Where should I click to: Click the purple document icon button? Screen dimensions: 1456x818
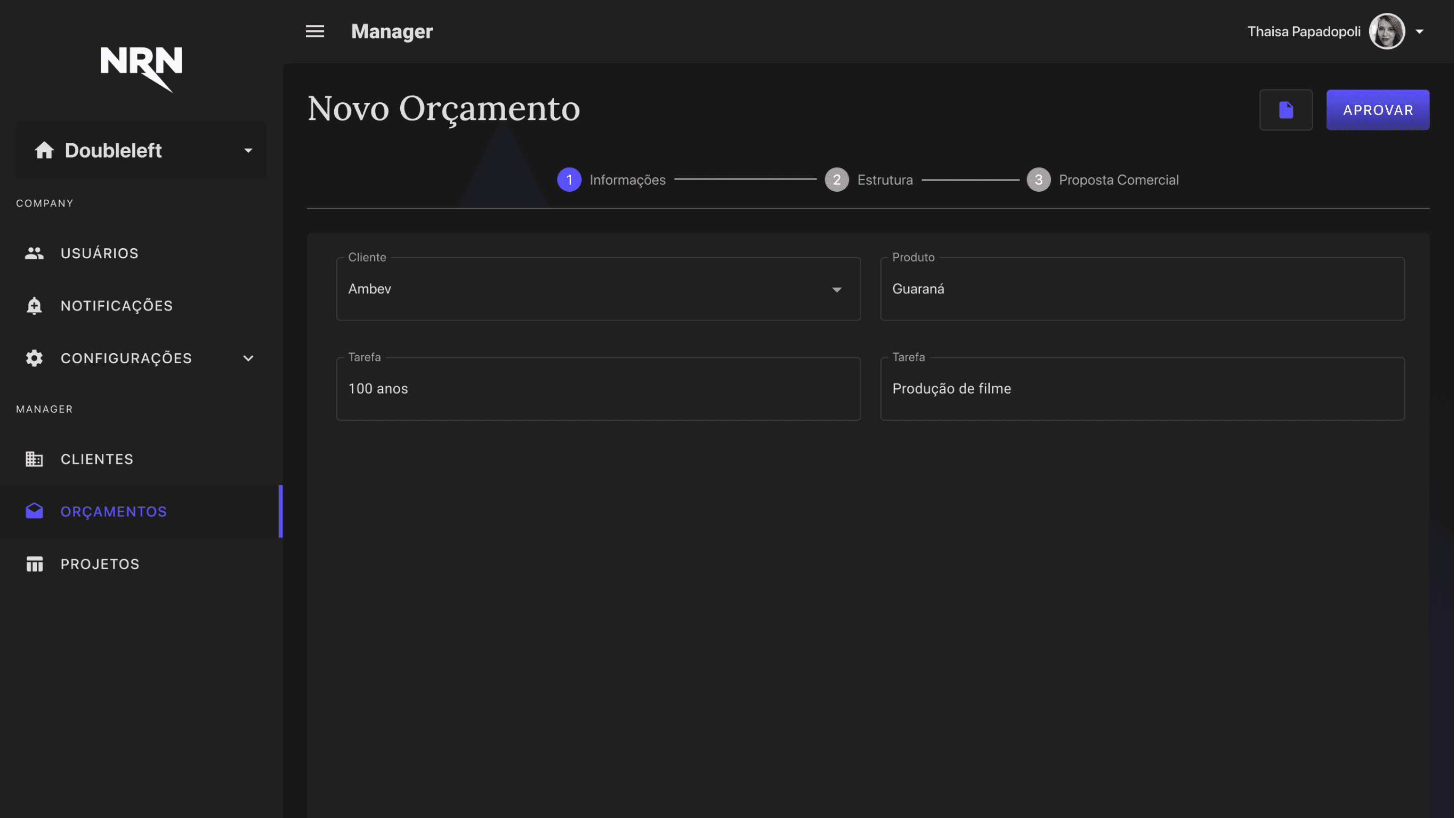(1286, 110)
